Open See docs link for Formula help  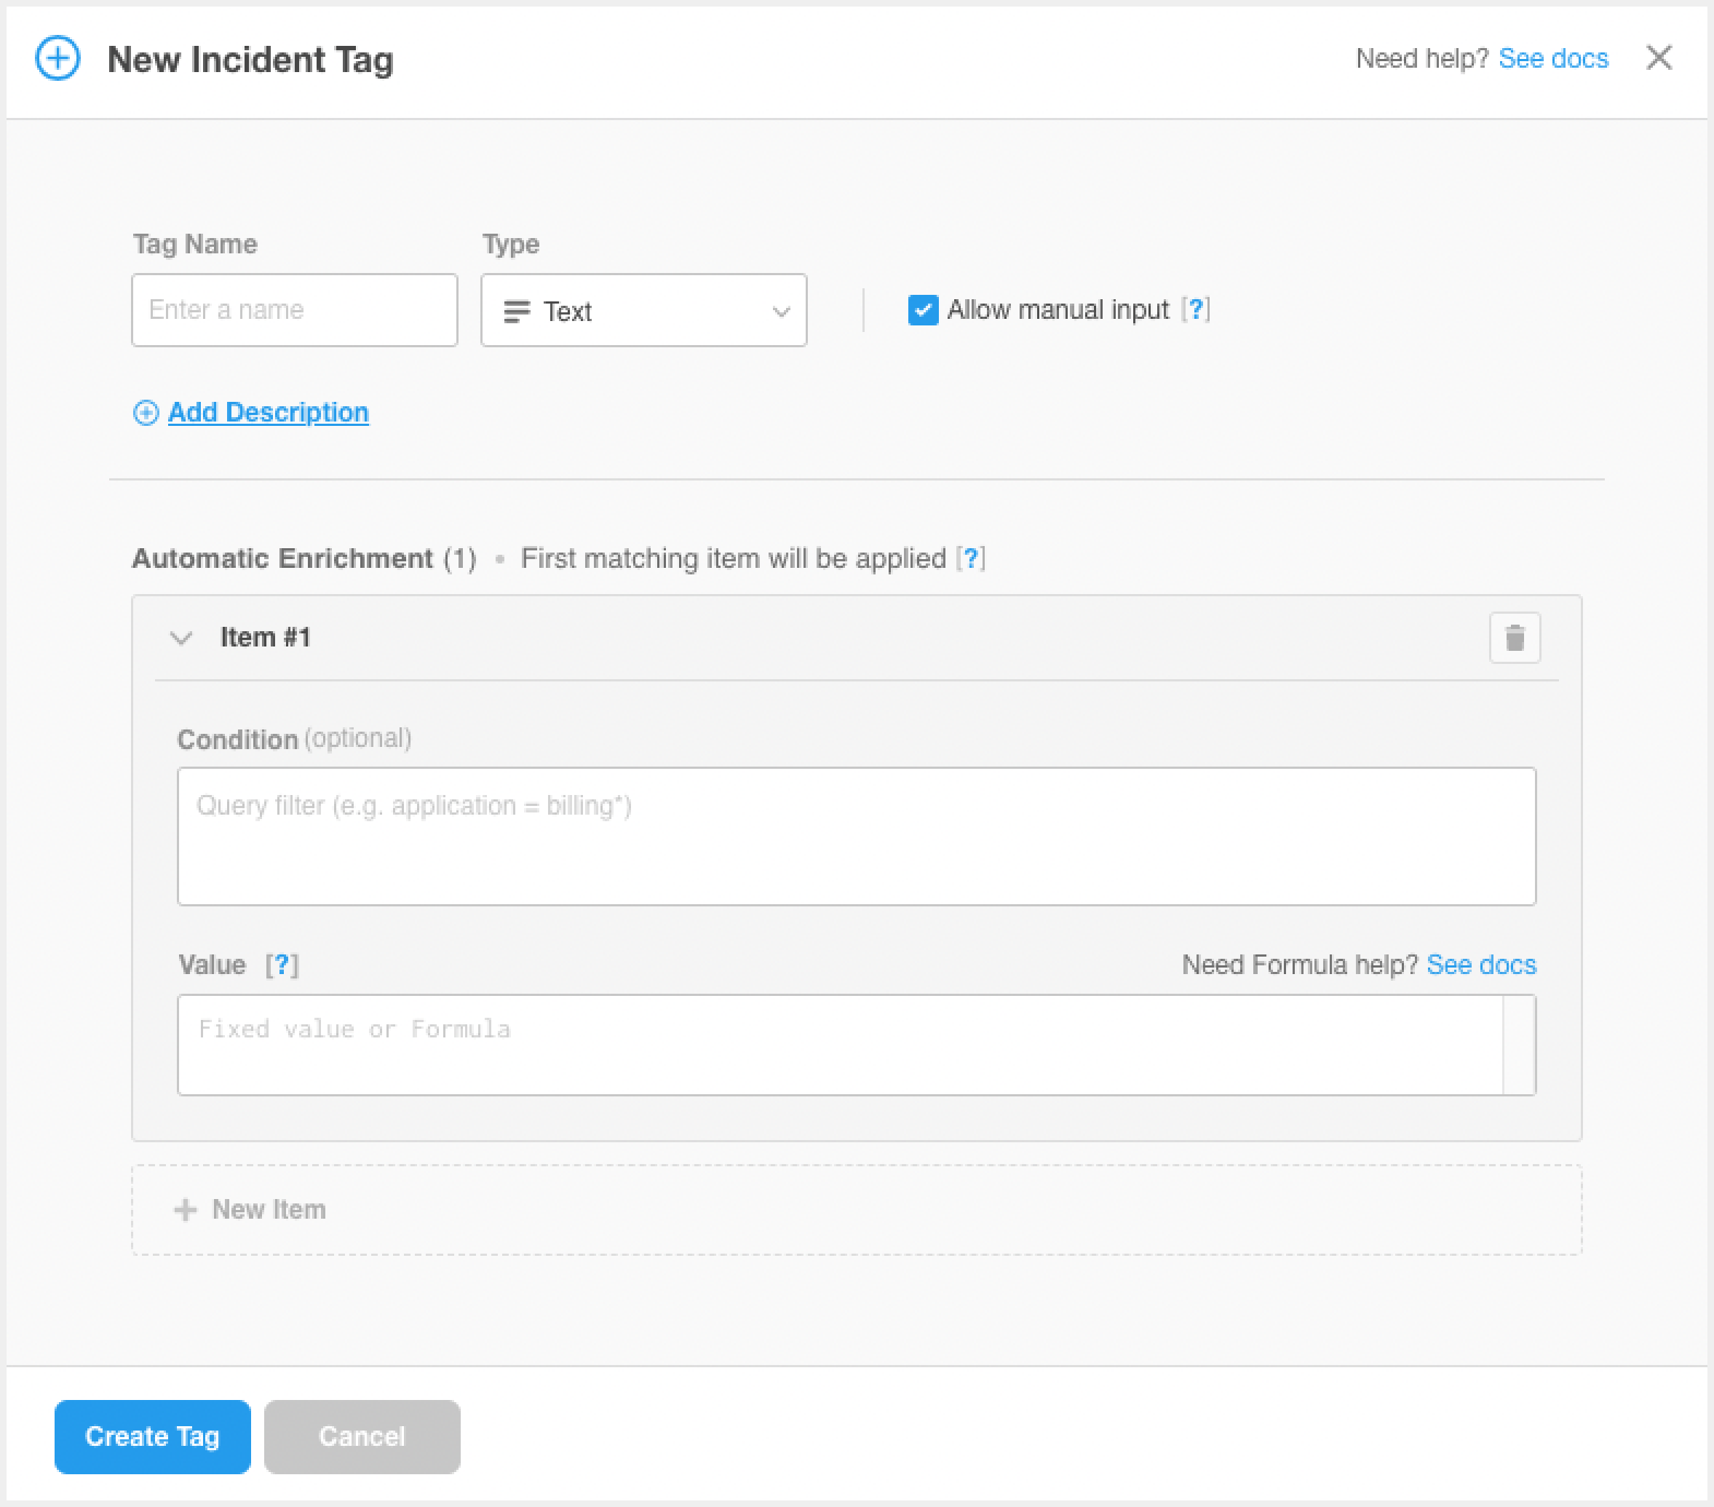tap(1481, 965)
